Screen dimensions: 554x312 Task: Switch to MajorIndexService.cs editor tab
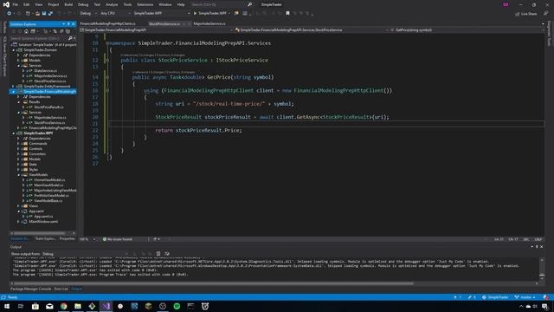209,23
